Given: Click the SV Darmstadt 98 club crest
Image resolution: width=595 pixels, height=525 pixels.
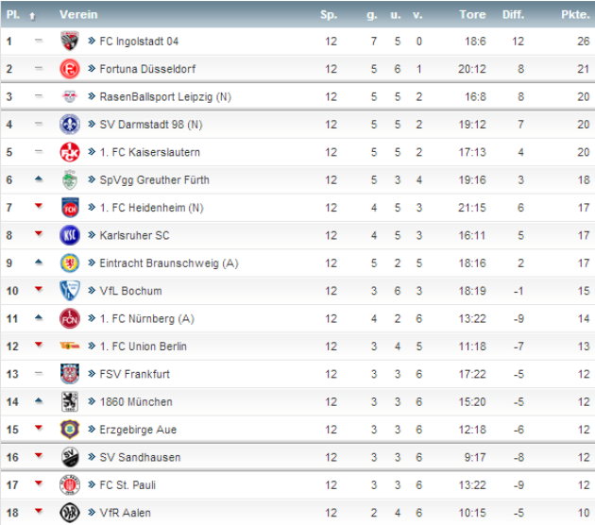Looking at the screenshot, I should 69,125.
